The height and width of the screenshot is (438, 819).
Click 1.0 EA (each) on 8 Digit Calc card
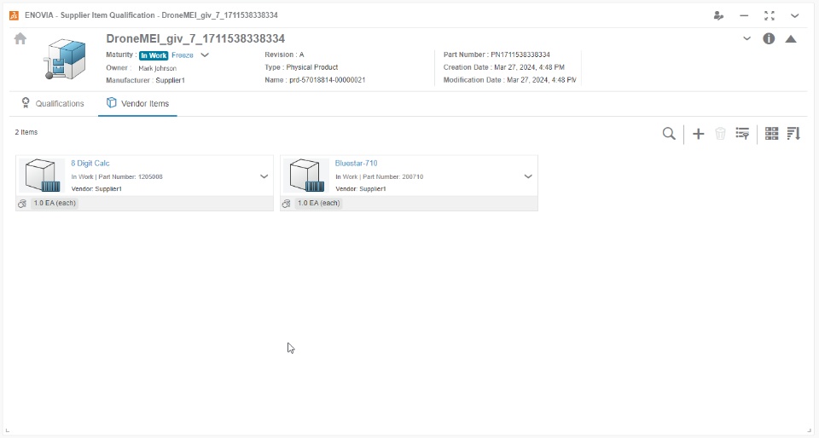click(55, 204)
